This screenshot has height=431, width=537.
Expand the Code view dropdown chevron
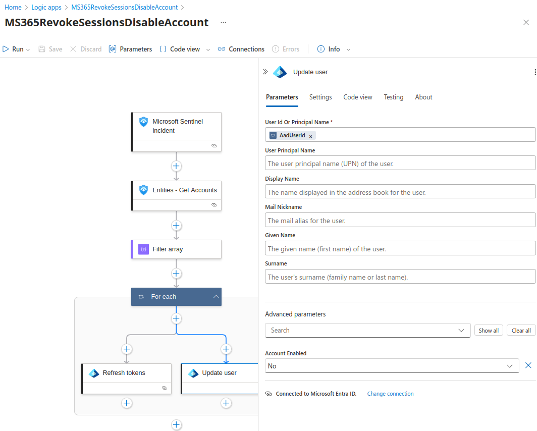(208, 49)
